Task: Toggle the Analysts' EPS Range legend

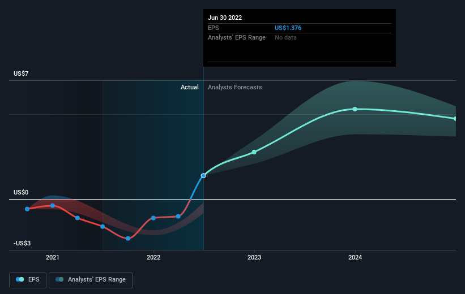Action: (x=91, y=280)
